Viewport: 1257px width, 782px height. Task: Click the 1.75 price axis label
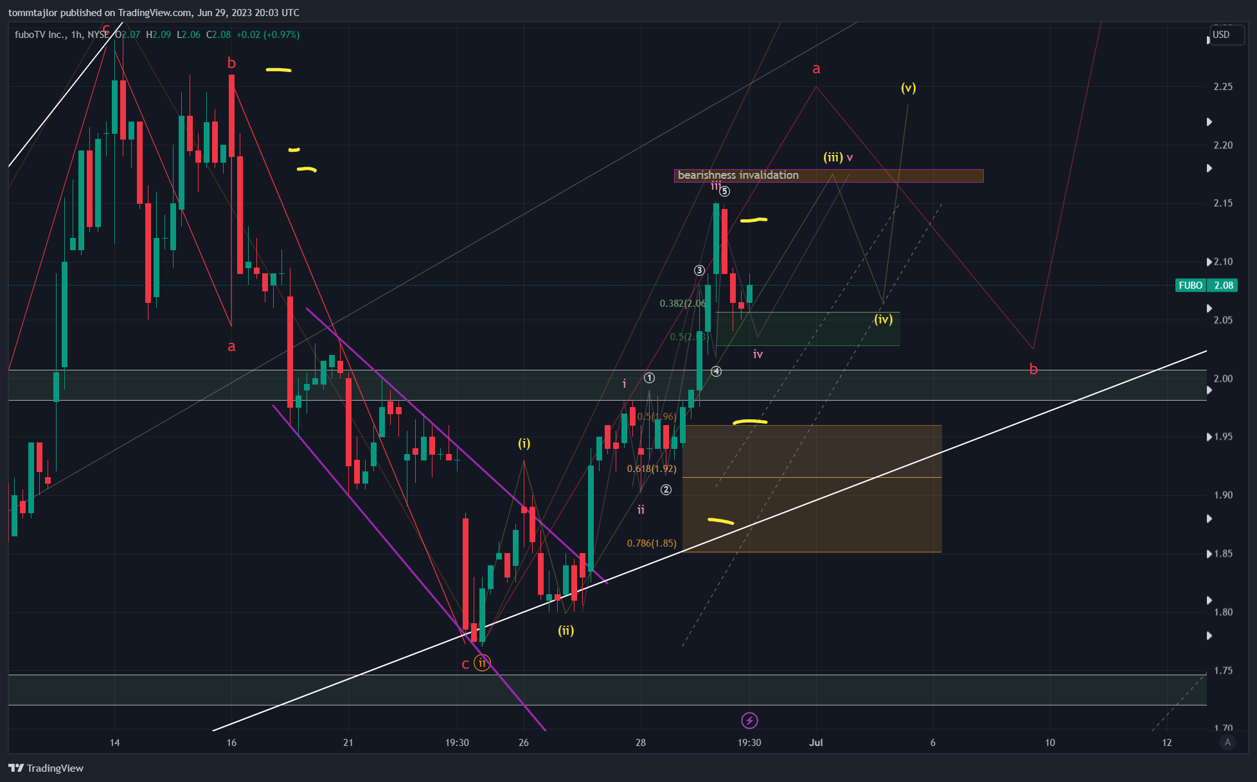point(1224,671)
